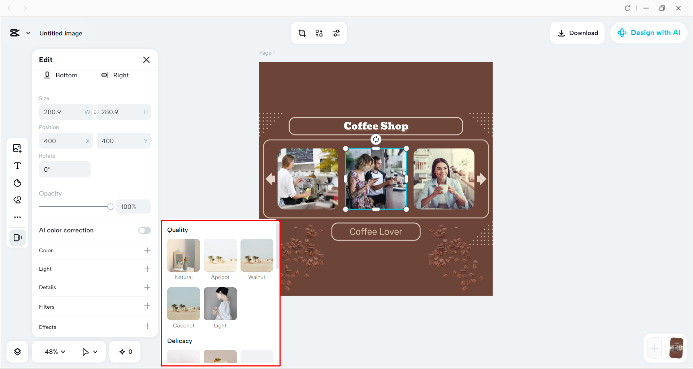Viewport: 693px width, 369px height.
Task: Click the Shapes tool in left sidebar
Action: click(17, 200)
